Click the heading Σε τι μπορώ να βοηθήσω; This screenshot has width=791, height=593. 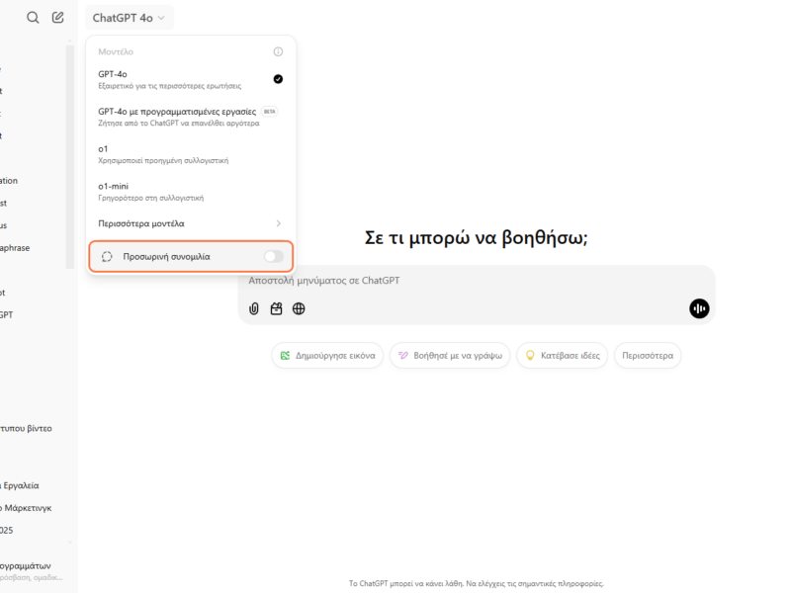(x=477, y=237)
